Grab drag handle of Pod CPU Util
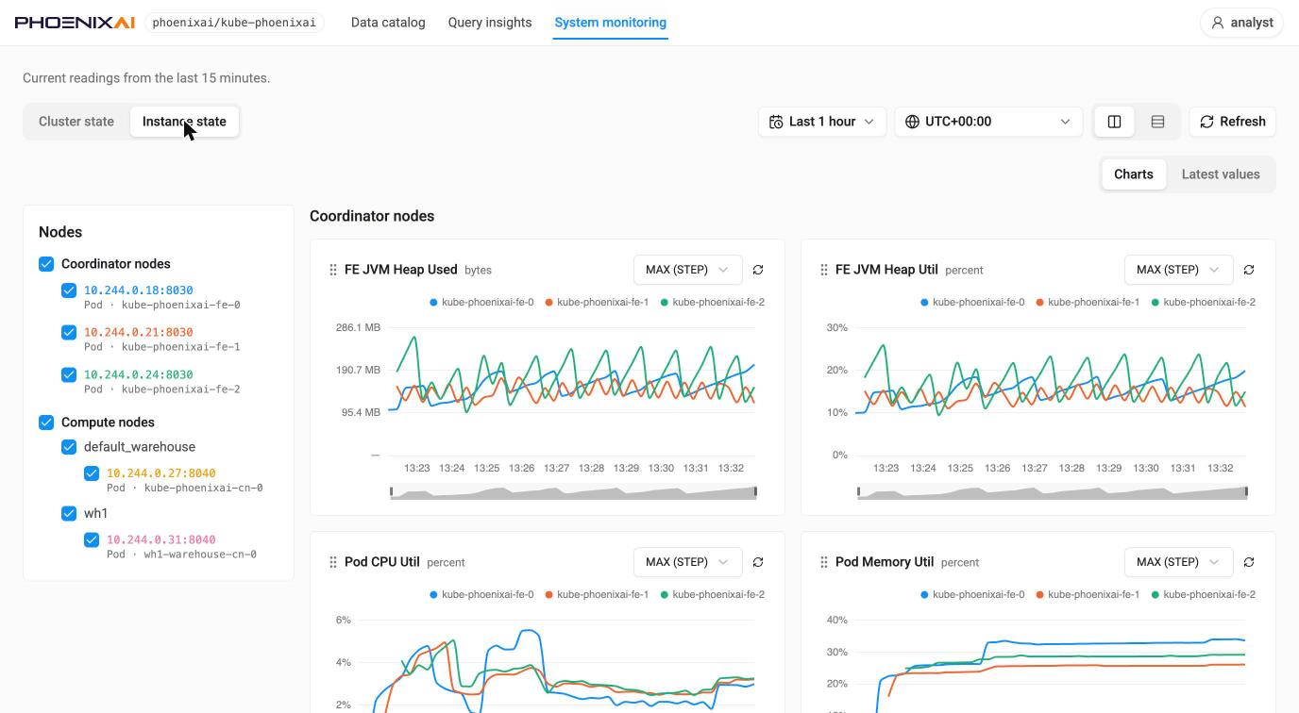Viewport: 1299px width, 713px height. pos(333,562)
